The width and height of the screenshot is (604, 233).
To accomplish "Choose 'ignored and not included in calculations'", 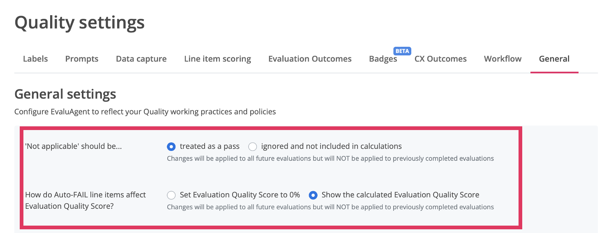I will pos(253,146).
